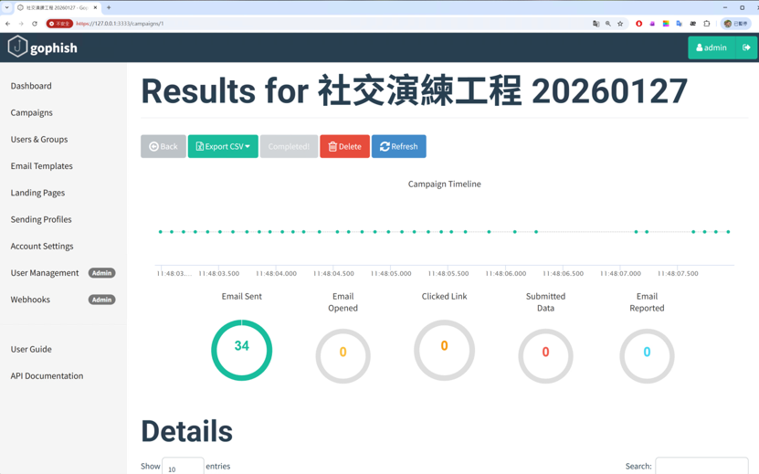Open the admin user menu
Viewport: 759px width, 474px height.
(712, 47)
